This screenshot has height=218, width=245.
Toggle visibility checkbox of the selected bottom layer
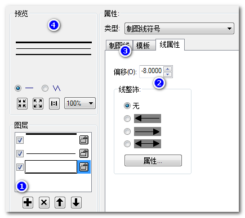click(x=20, y=167)
